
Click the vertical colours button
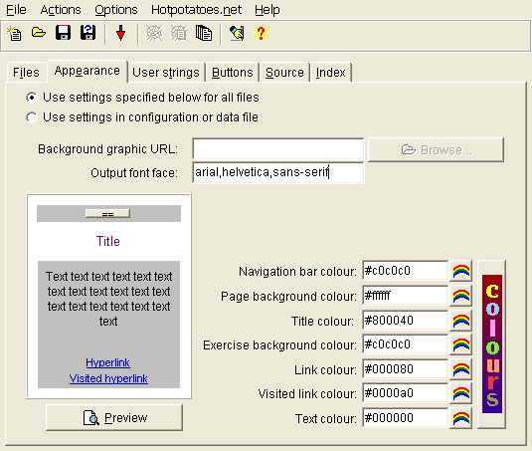click(x=491, y=344)
